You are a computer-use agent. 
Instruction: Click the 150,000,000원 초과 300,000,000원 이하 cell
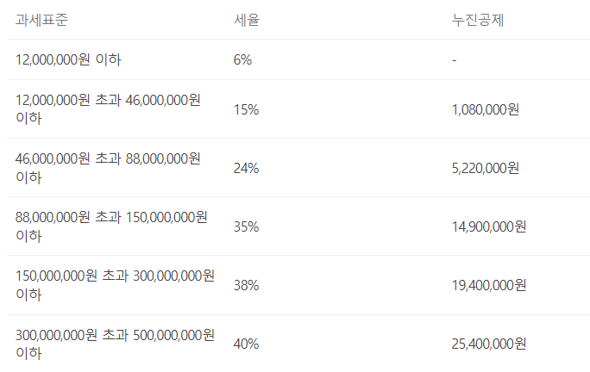115,285
